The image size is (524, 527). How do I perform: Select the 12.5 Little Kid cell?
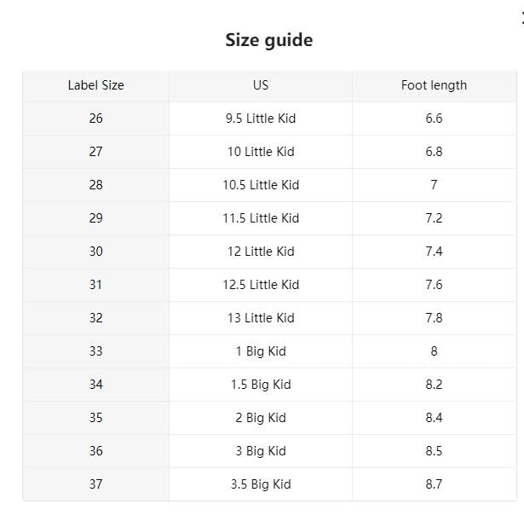pos(261,285)
